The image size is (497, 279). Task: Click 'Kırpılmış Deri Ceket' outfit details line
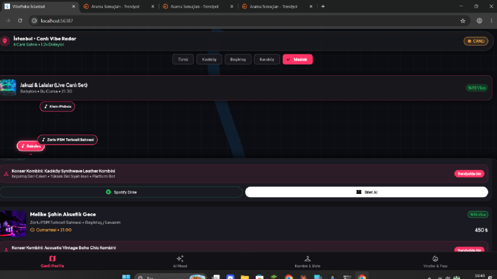click(x=63, y=176)
